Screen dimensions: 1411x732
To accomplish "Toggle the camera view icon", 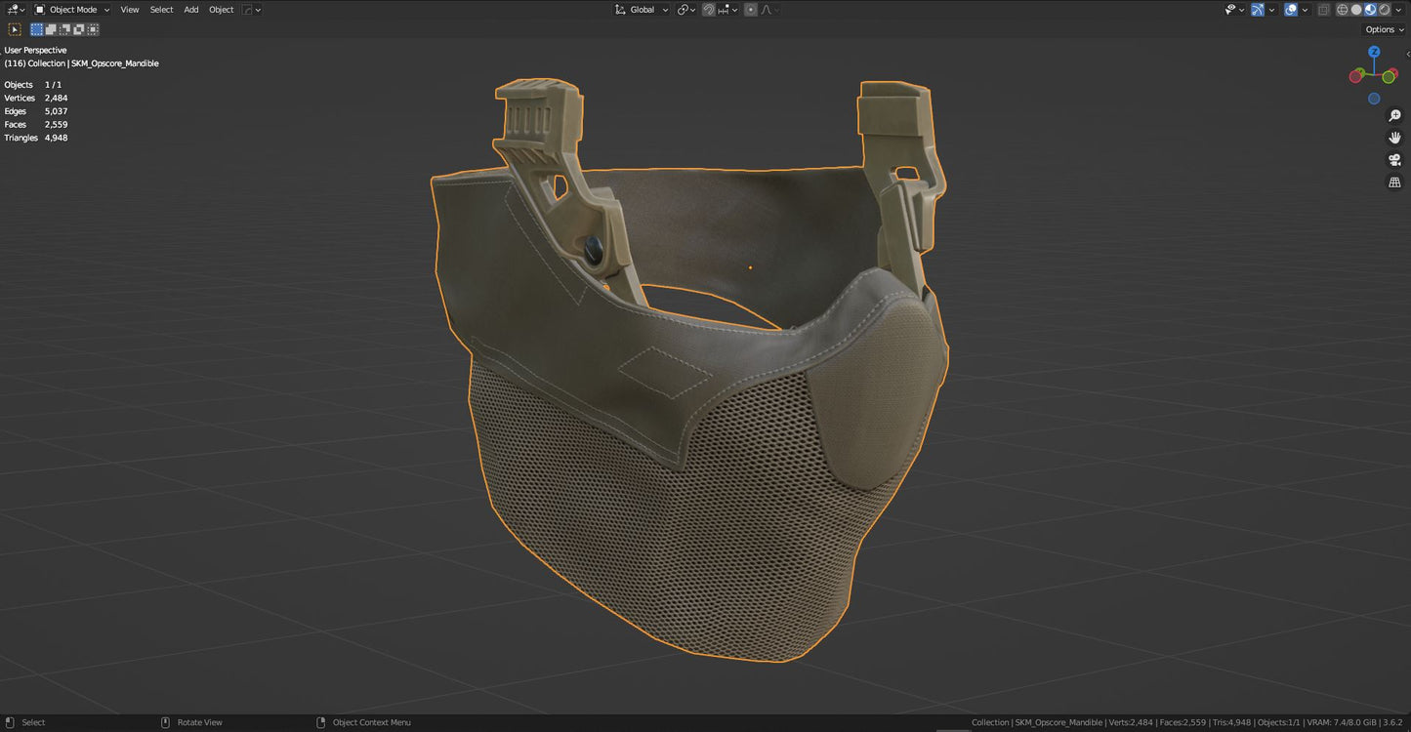I will (x=1394, y=159).
